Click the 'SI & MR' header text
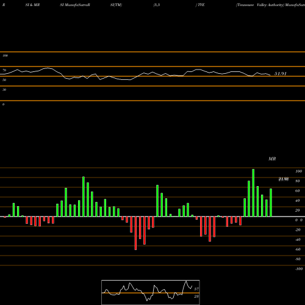 32,5
